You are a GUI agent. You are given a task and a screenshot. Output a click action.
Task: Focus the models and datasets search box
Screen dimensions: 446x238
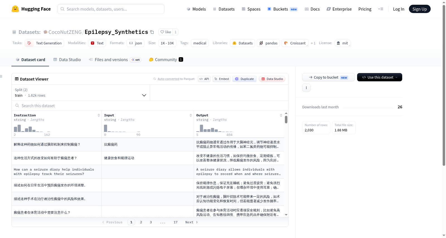coord(111,9)
